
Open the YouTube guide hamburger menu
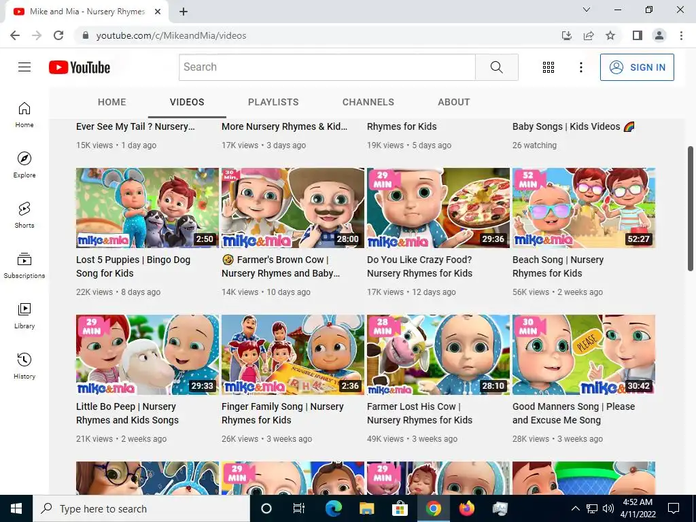[24, 67]
